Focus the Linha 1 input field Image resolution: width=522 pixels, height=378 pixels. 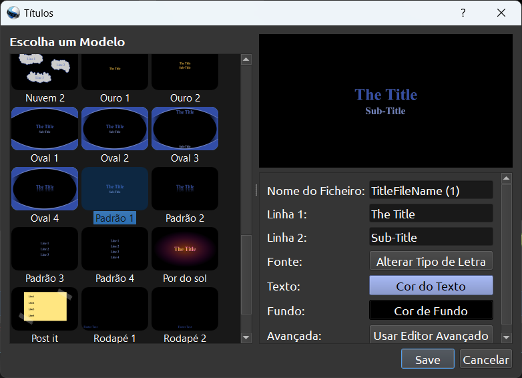point(431,214)
